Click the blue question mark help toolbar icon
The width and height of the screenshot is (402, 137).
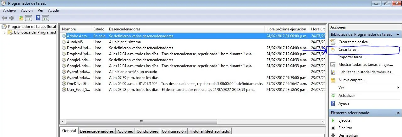pos(38,18)
